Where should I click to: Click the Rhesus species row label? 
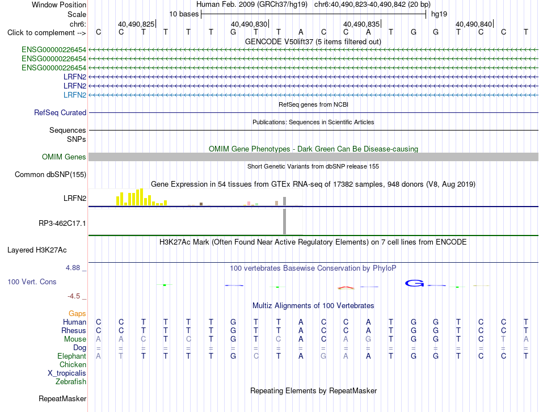point(74,330)
